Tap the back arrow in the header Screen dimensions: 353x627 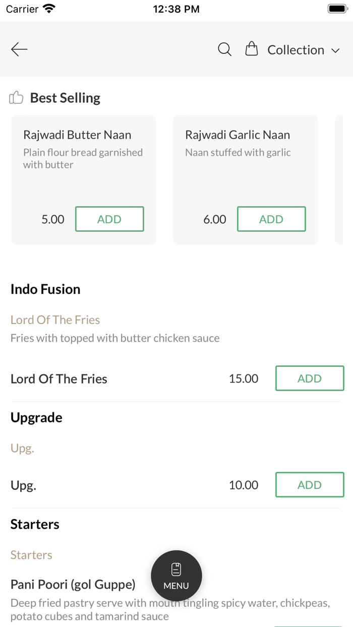19,49
